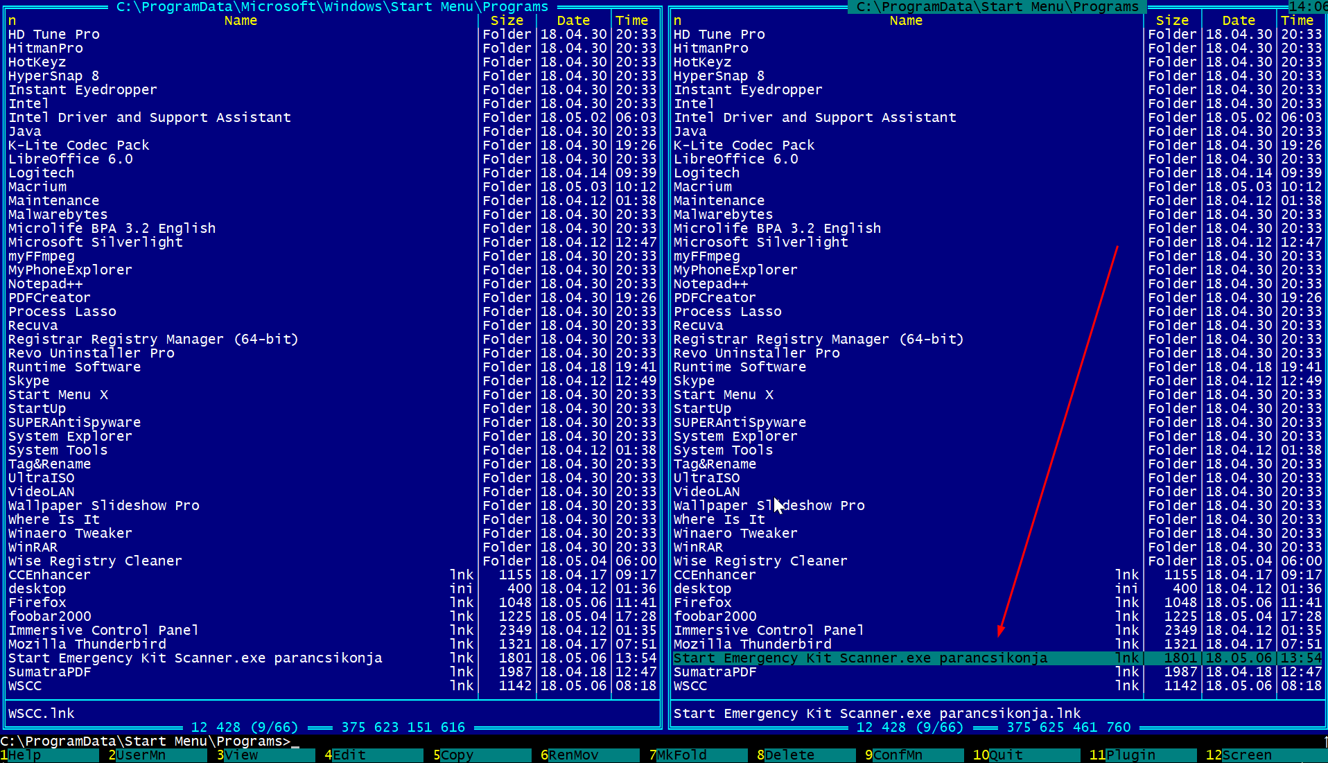Click the 1Help function key button
The image size is (1328, 763).
(x=49, y=755)
